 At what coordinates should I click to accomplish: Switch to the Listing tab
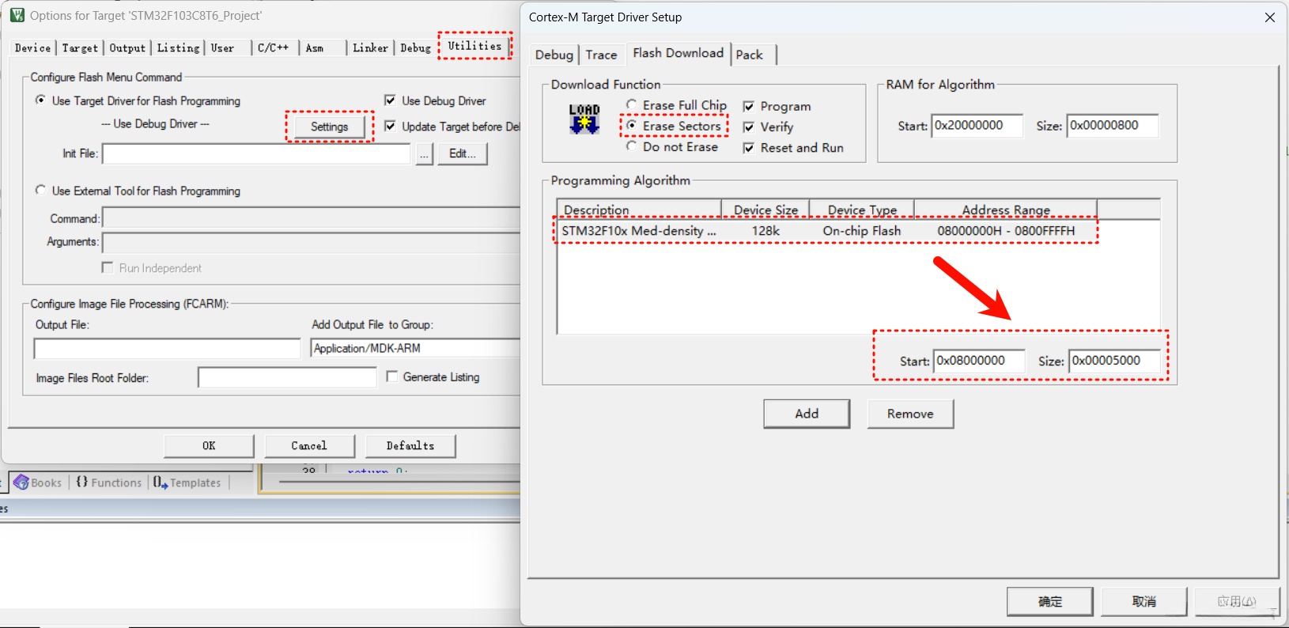[178, 48]
